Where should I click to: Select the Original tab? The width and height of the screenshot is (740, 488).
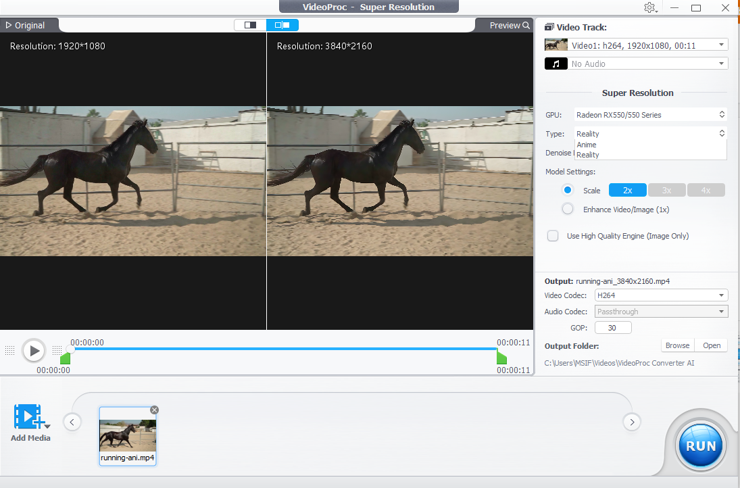(x=26, y=25)
